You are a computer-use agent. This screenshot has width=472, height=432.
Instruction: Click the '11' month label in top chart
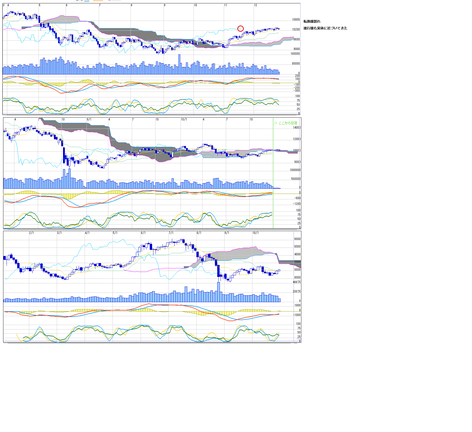pyautogui.click(x=226, y=5)
